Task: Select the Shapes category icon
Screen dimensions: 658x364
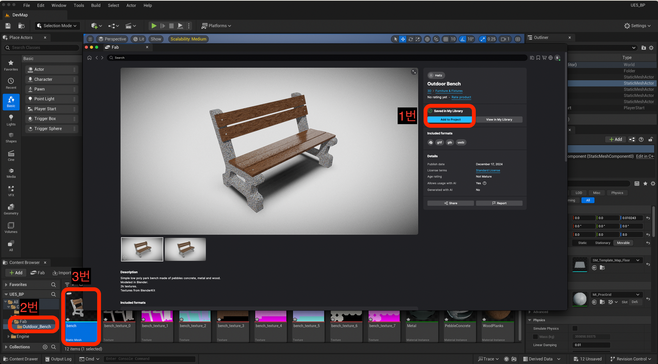Action: [x=11, y=138]
